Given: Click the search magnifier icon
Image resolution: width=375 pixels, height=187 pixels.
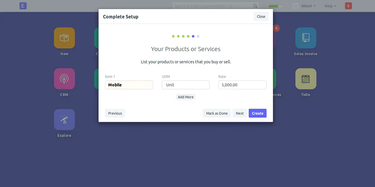Looking at the screenshot, I should pyautogui.click(x=255, y=6).
